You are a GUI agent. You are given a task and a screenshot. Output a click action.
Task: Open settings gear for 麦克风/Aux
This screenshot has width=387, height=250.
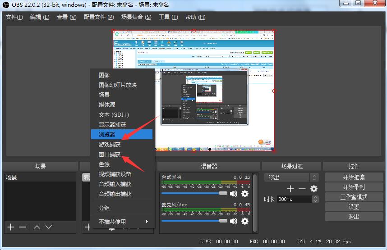click(x=245, y=221)
